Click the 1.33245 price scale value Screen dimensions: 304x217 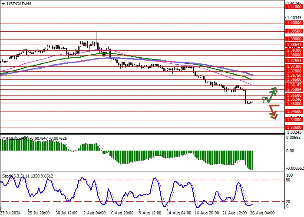[294, 132]
